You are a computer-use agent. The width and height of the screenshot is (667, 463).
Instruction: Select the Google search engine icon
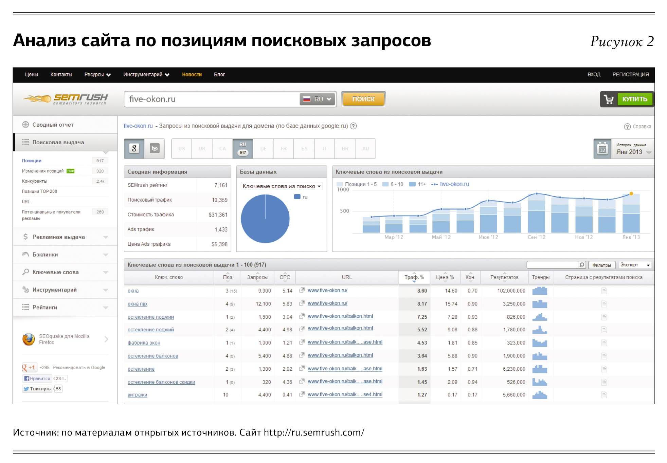coord(134,148)
